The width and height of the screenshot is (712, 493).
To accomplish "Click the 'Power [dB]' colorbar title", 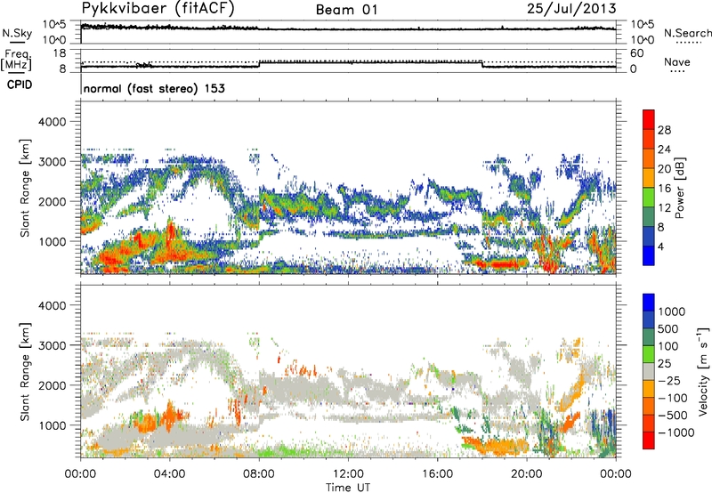I will [679, 188].
